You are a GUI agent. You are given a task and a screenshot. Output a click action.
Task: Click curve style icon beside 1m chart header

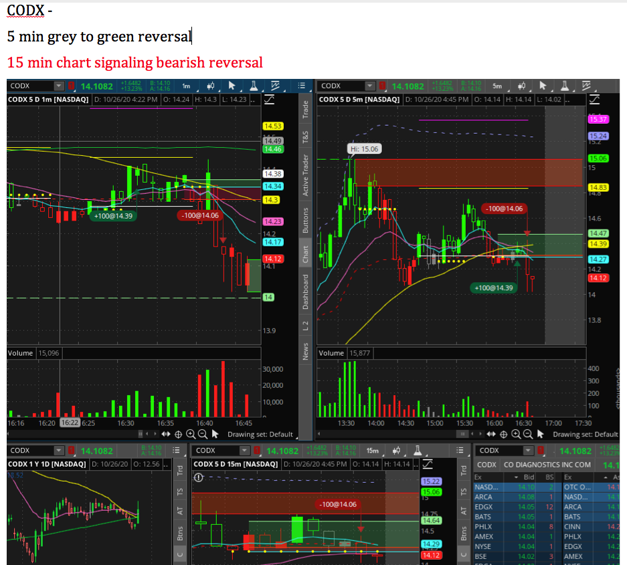pos(269,100)
